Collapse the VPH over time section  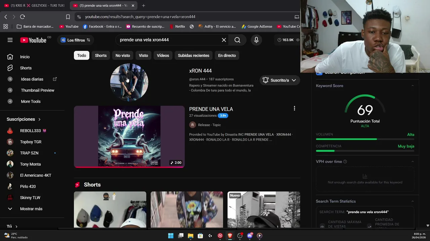413,162
